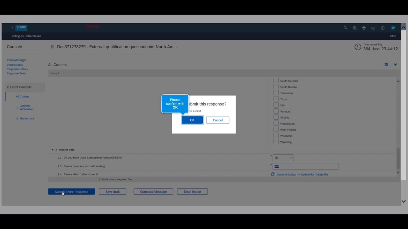Click the Excel Import button
Screen dimensions: 408x229
point(192,191)
